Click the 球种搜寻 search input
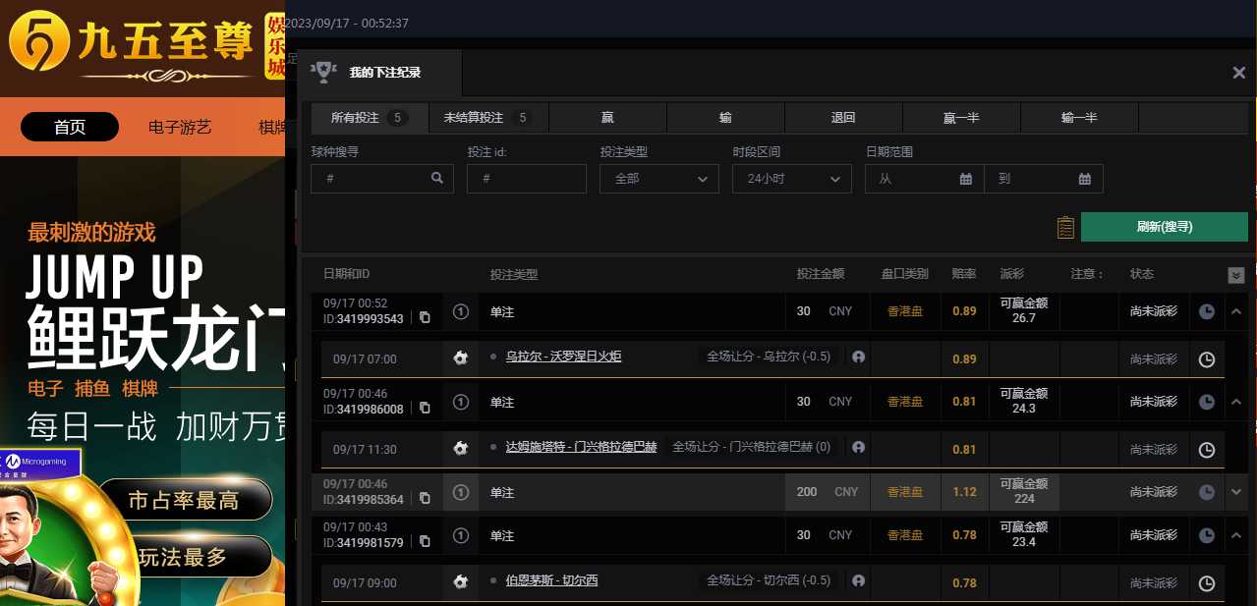Image resolution: width=1257 pixels, height=606 pixels. [x=381, y=179]
